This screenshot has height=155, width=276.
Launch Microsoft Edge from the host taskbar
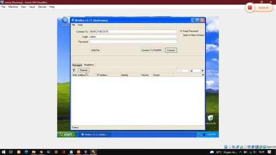tap(26, 152)
